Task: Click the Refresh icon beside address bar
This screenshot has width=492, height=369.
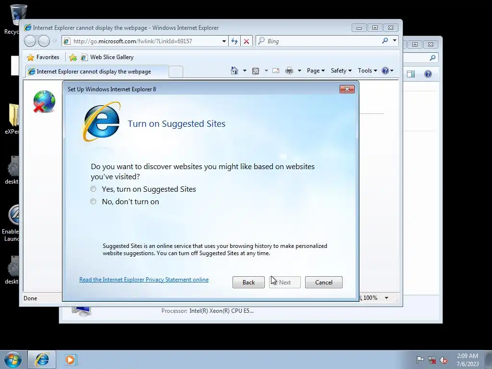Action: [x=234, y=41]
